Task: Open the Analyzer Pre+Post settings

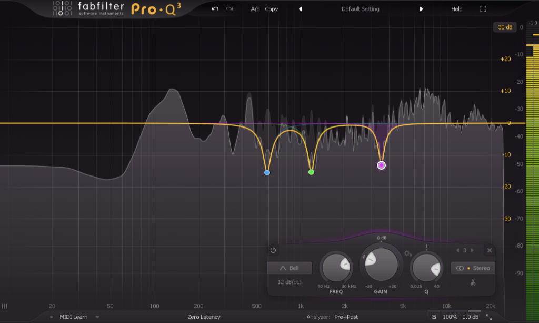Action: pyautogui.click(x=346, y=317)
